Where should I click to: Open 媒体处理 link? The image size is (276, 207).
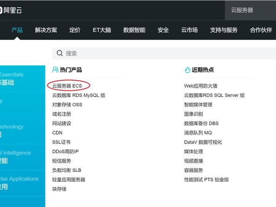194,152
